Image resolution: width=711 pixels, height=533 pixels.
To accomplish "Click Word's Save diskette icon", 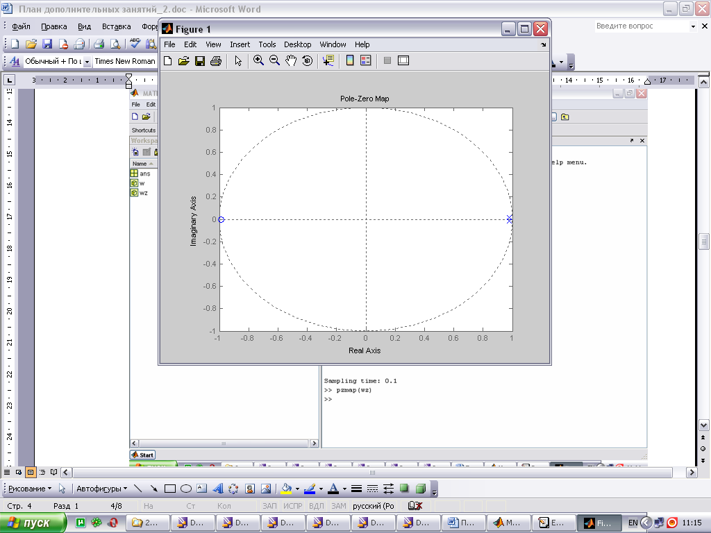I will (47, 44).
